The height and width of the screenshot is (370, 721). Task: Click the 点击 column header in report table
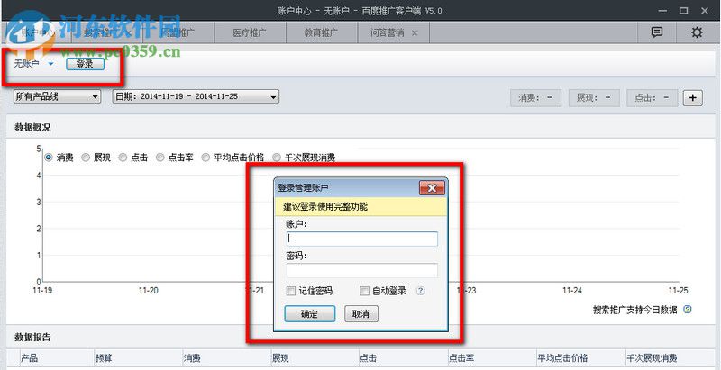(x=402, y=358)
